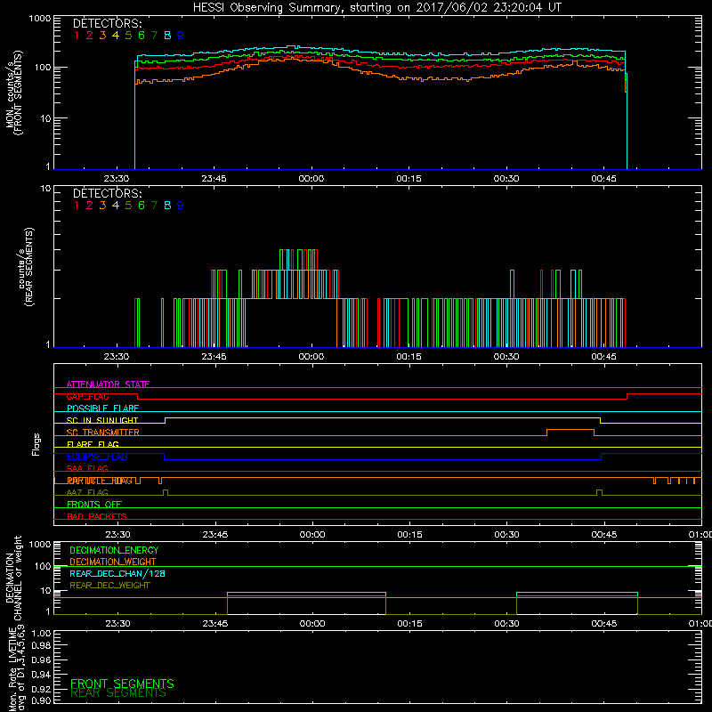The width and height of the screenshot is (712, 712).
Task: Click the BAD_PACKETS flag label
Action: point(97,516)
